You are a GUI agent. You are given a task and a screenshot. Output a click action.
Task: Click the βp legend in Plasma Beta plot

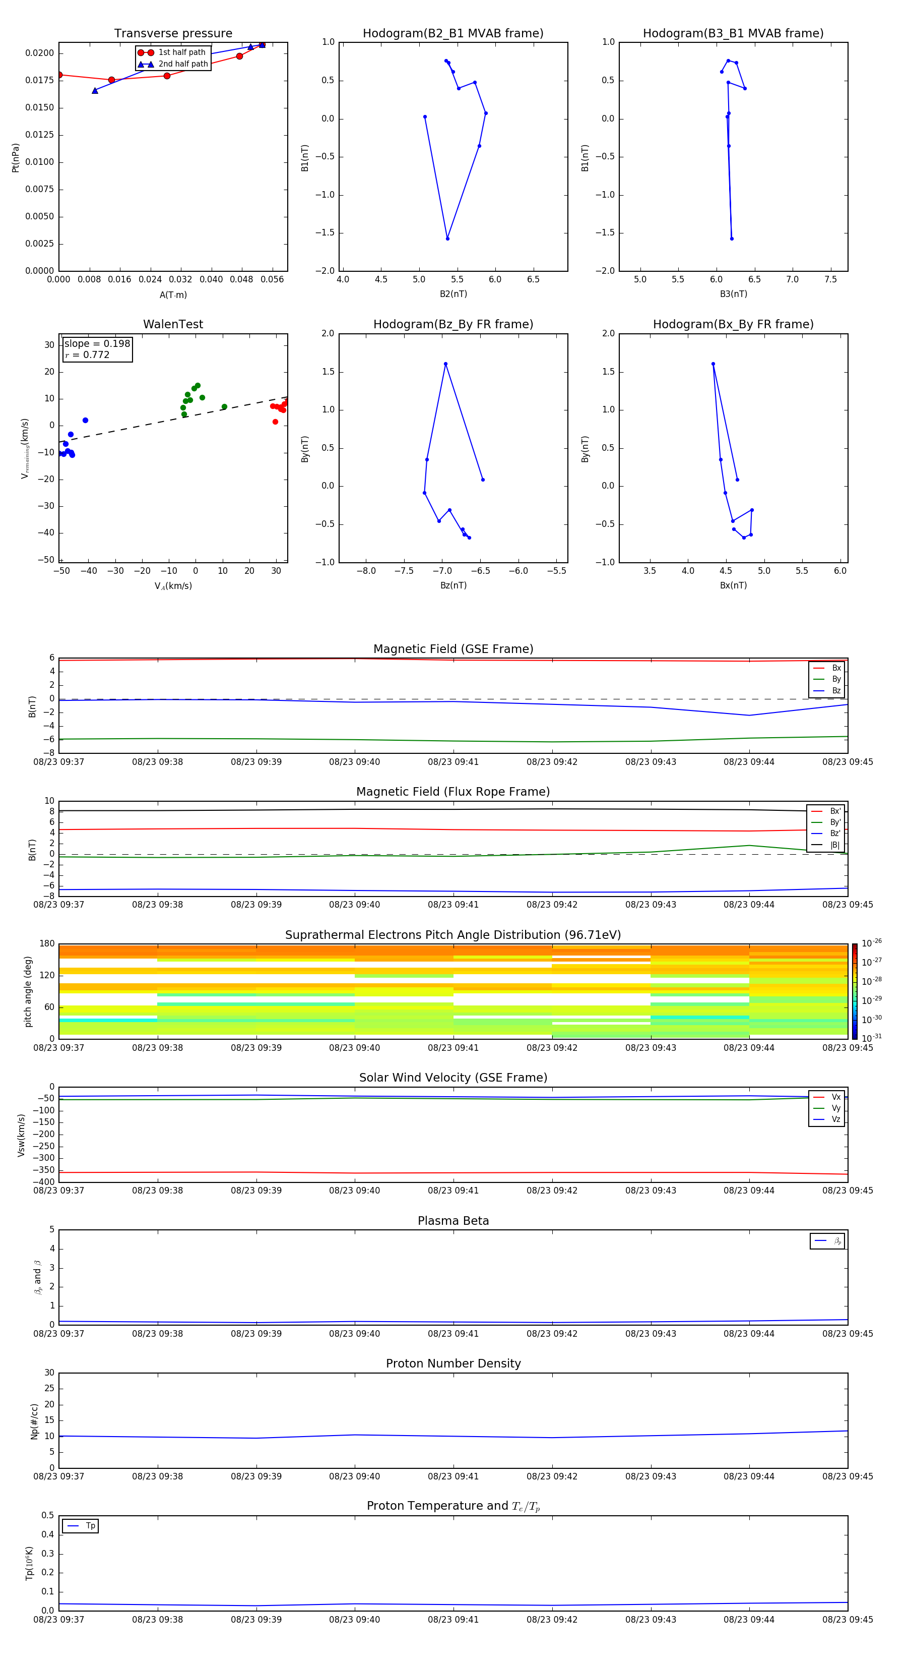tap(827, 1241)
